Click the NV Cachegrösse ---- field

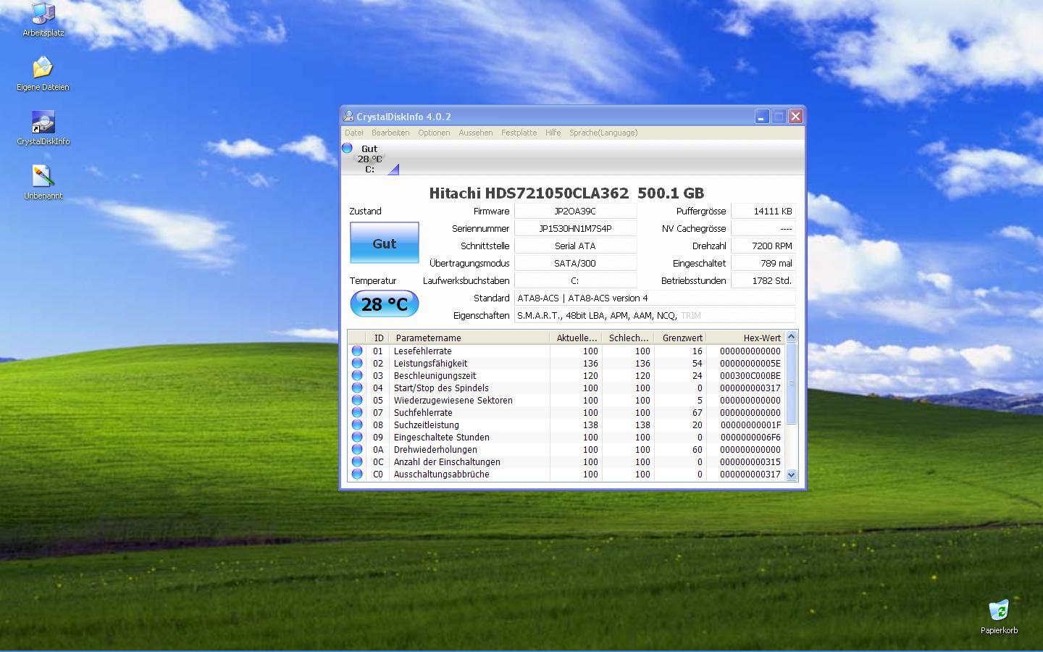click(x=763, y=228)
